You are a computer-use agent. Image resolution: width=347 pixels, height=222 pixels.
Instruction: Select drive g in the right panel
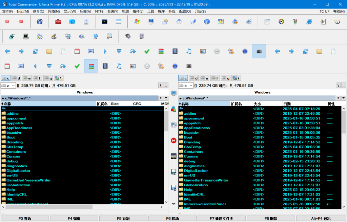click(x=225, y=78)
